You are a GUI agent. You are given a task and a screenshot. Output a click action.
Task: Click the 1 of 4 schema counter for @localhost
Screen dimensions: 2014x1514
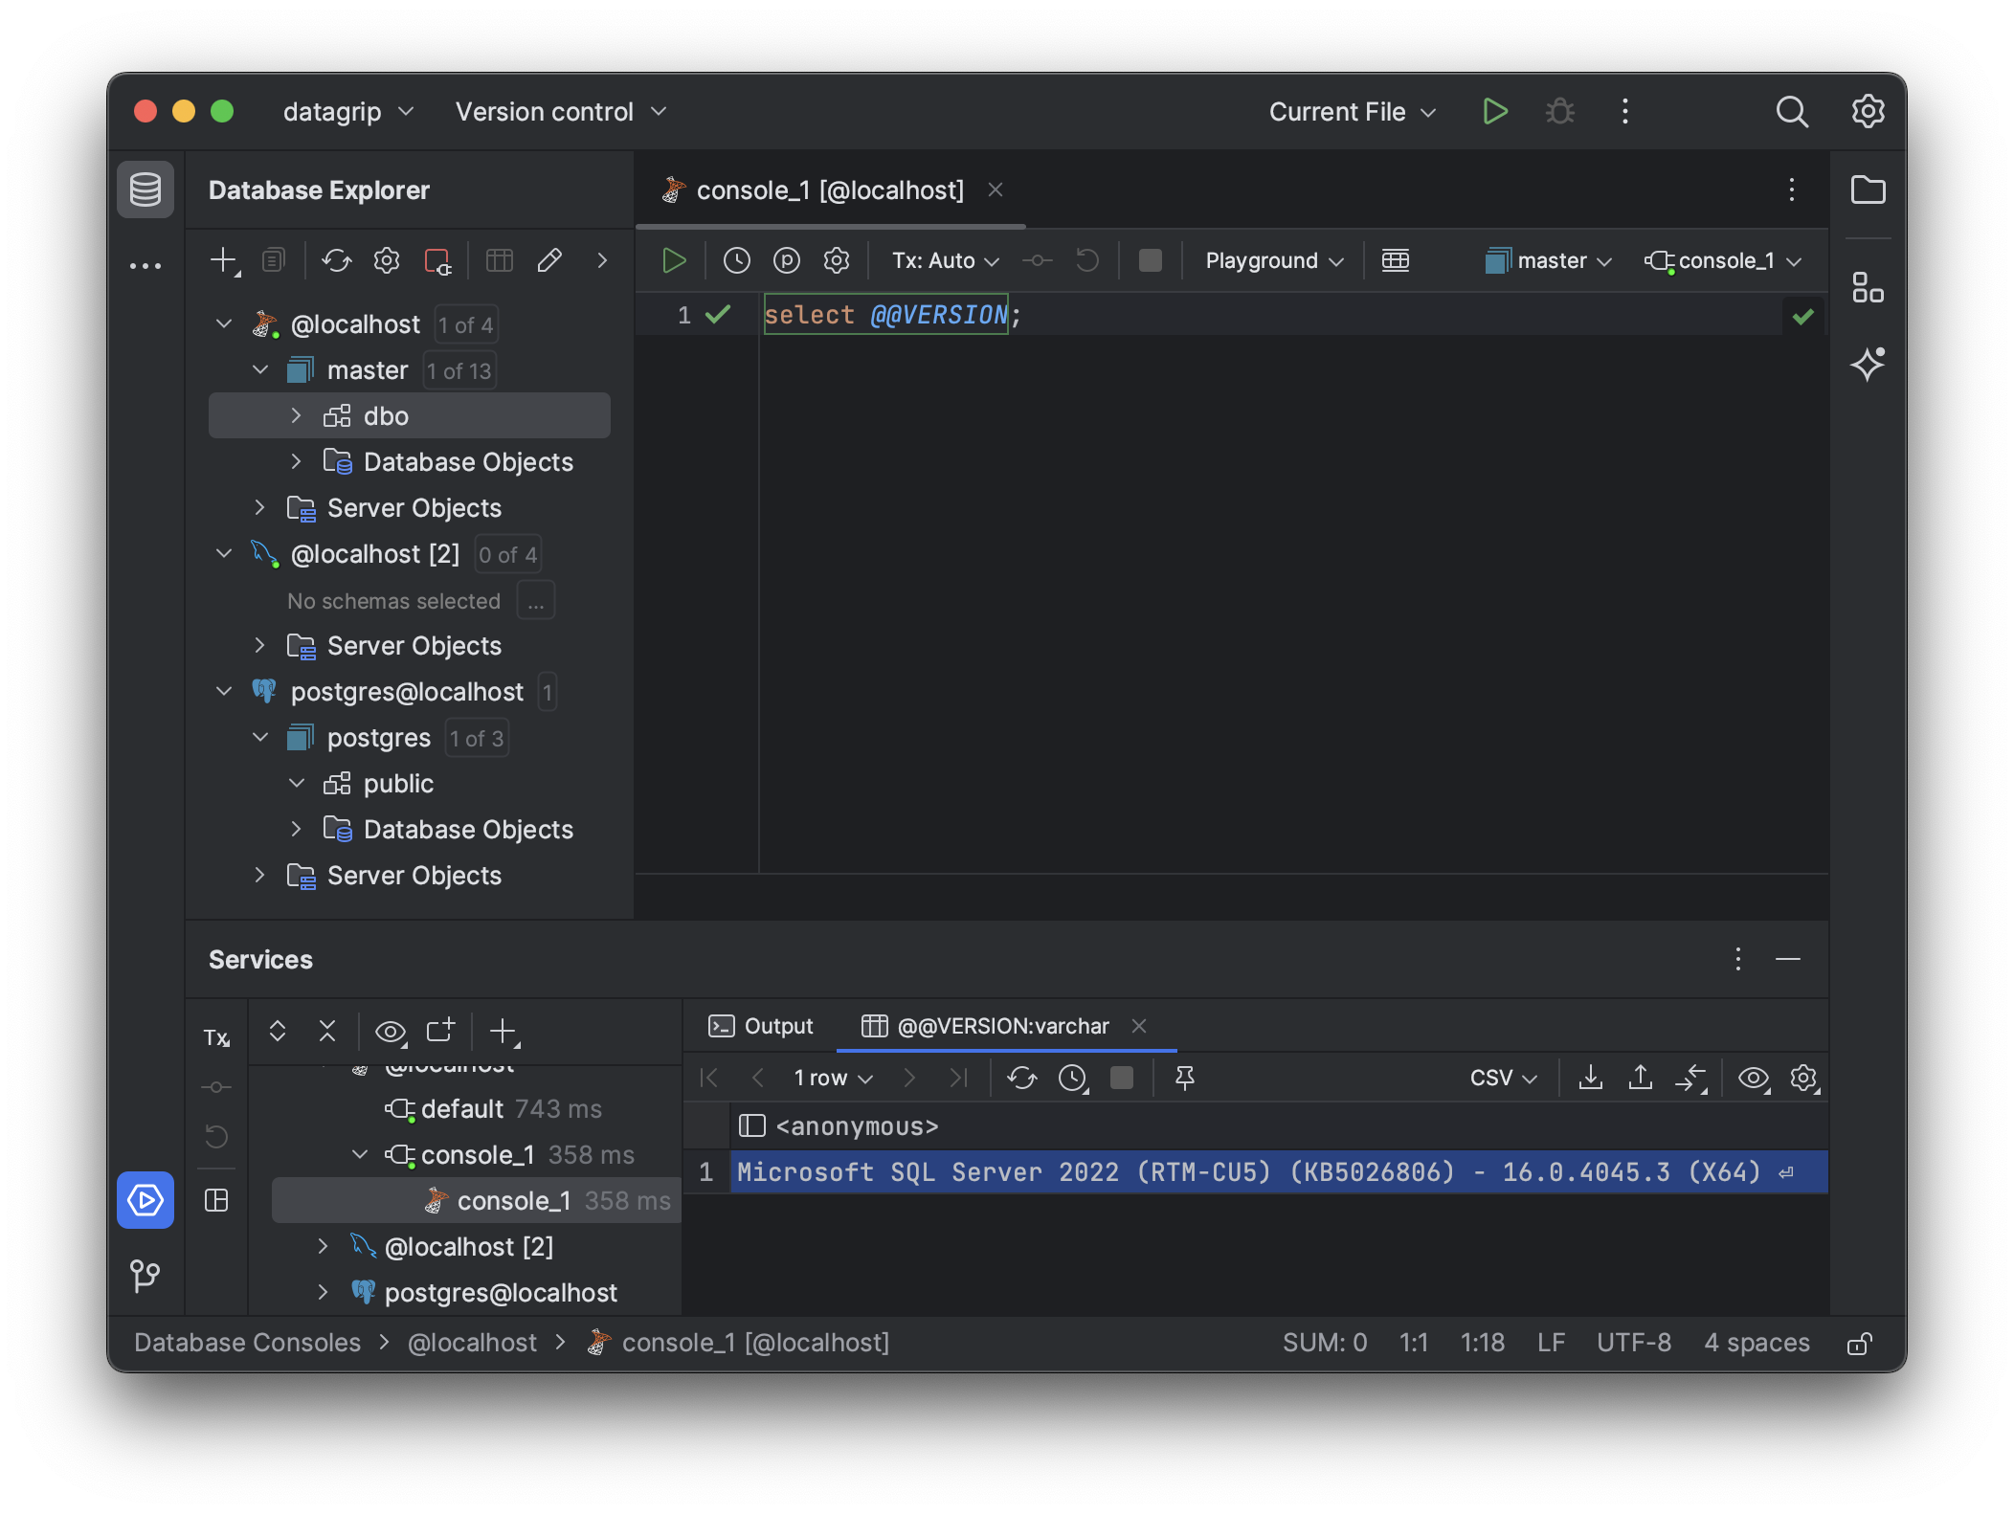coord(465,324)
